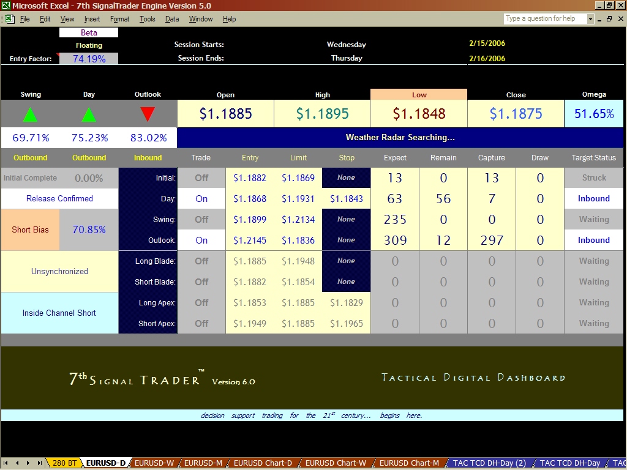This screenshot has height=470, width=627.
Task: Toggle the Swing trade Off cell
Action: click(201, 220)
